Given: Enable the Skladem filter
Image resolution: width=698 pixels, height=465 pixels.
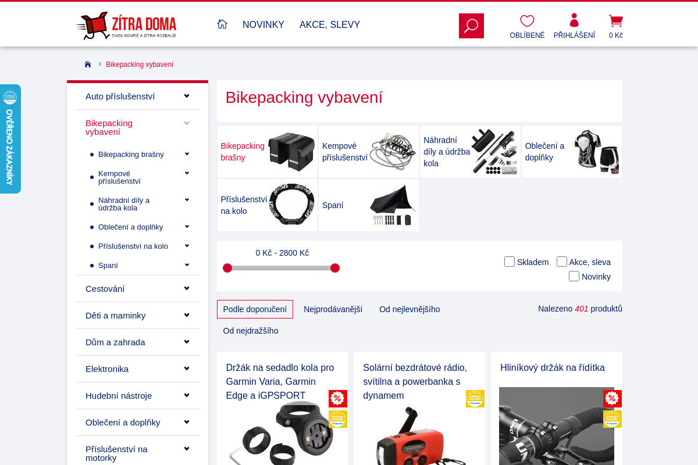Looking at the screenshot, I should [x=510, y=262].
